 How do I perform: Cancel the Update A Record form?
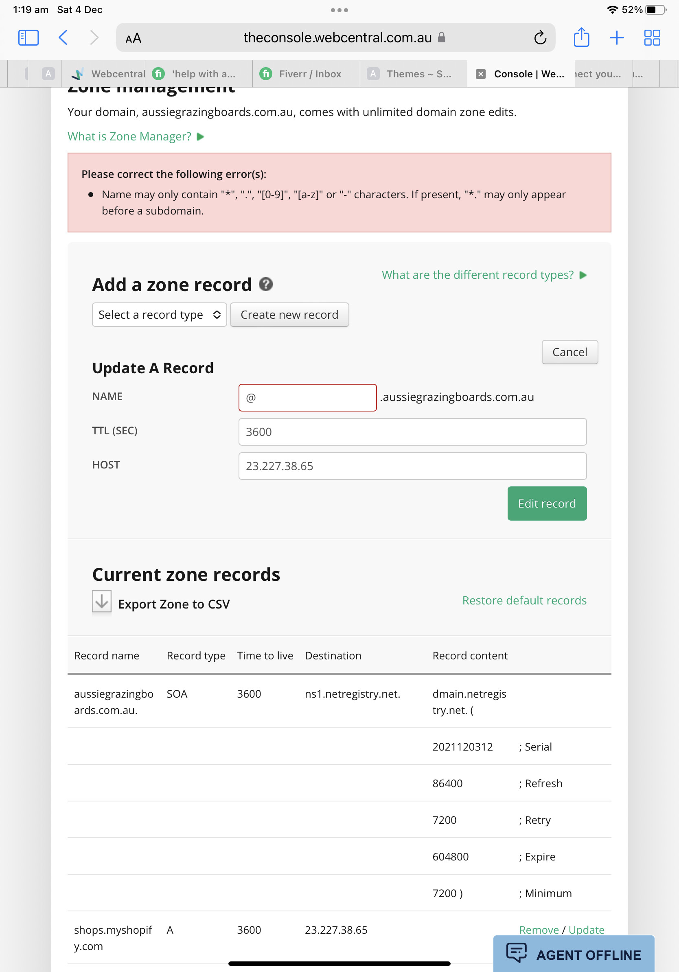pyautogui.click(x=569, y=352)
